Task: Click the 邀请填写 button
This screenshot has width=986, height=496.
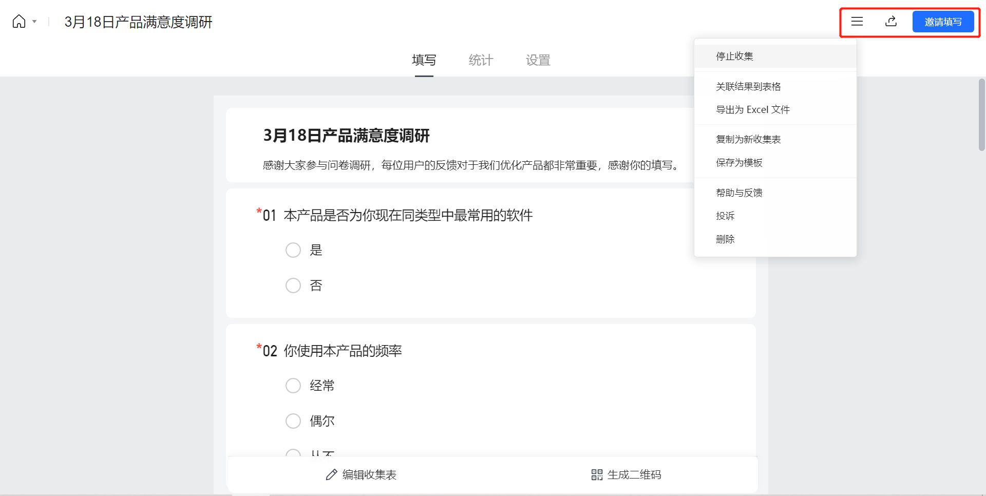Action: point(943,22)
